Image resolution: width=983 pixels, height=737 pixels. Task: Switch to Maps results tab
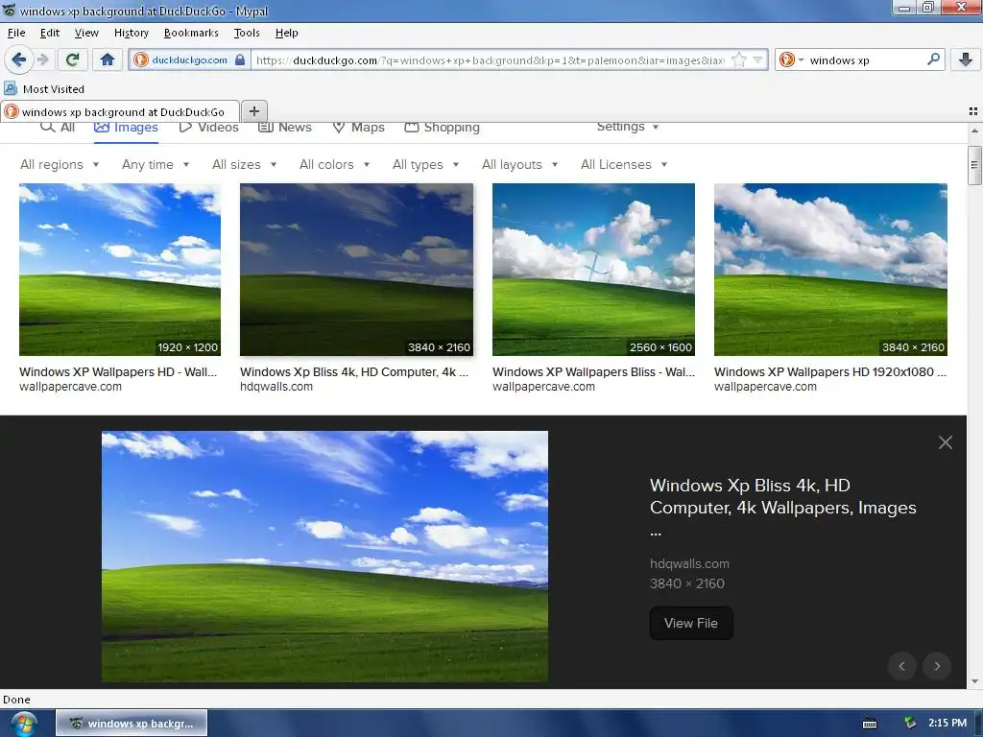[x=359, y=128]
